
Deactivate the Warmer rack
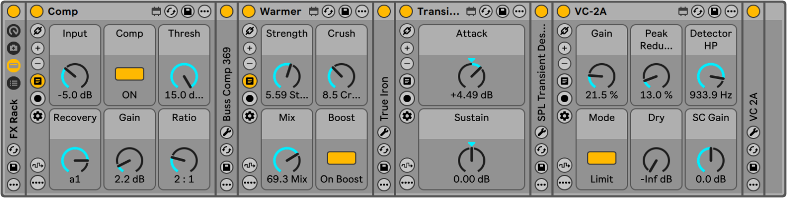249,11
